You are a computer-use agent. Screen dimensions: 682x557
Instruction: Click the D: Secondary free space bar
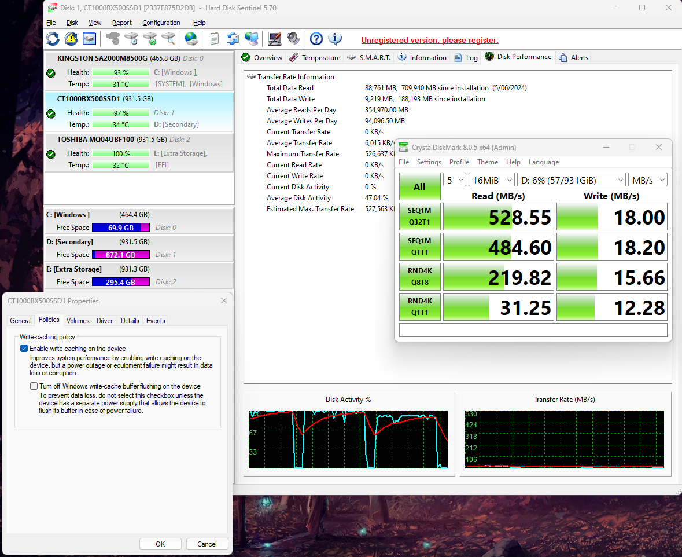point(120,255)
